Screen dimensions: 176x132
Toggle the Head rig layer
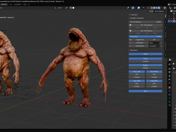click(x=146, y=54)
